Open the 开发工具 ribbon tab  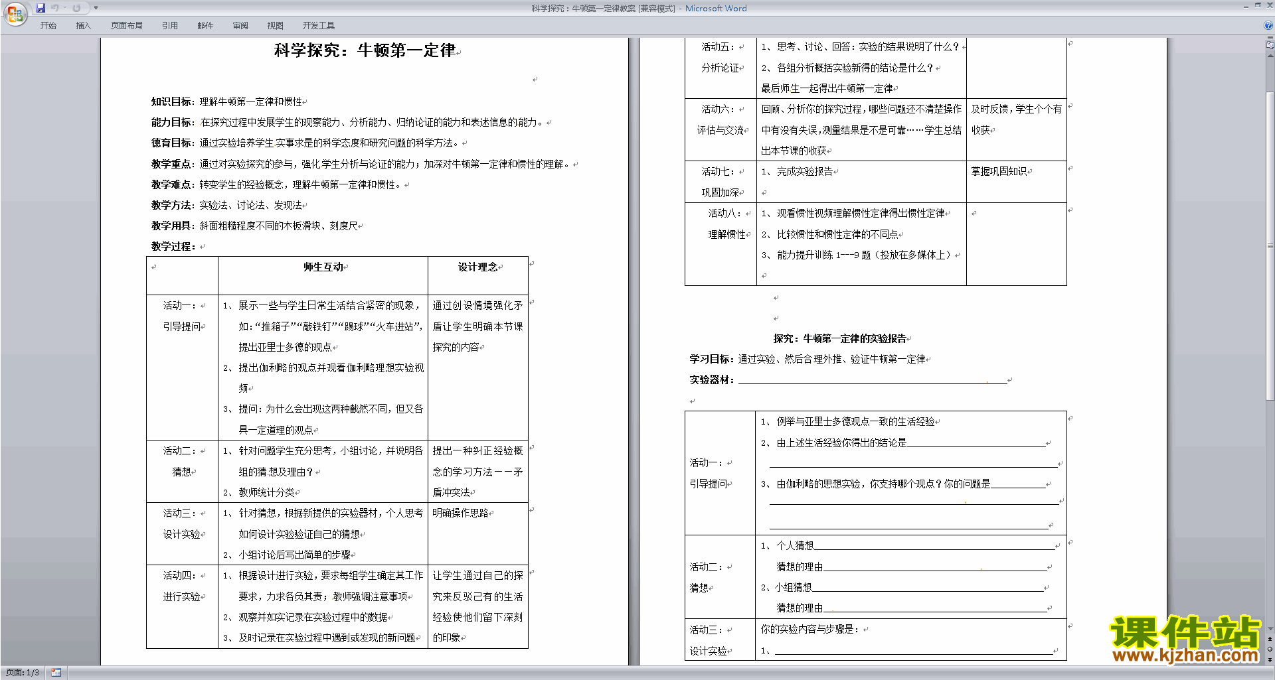click(319, 25)
